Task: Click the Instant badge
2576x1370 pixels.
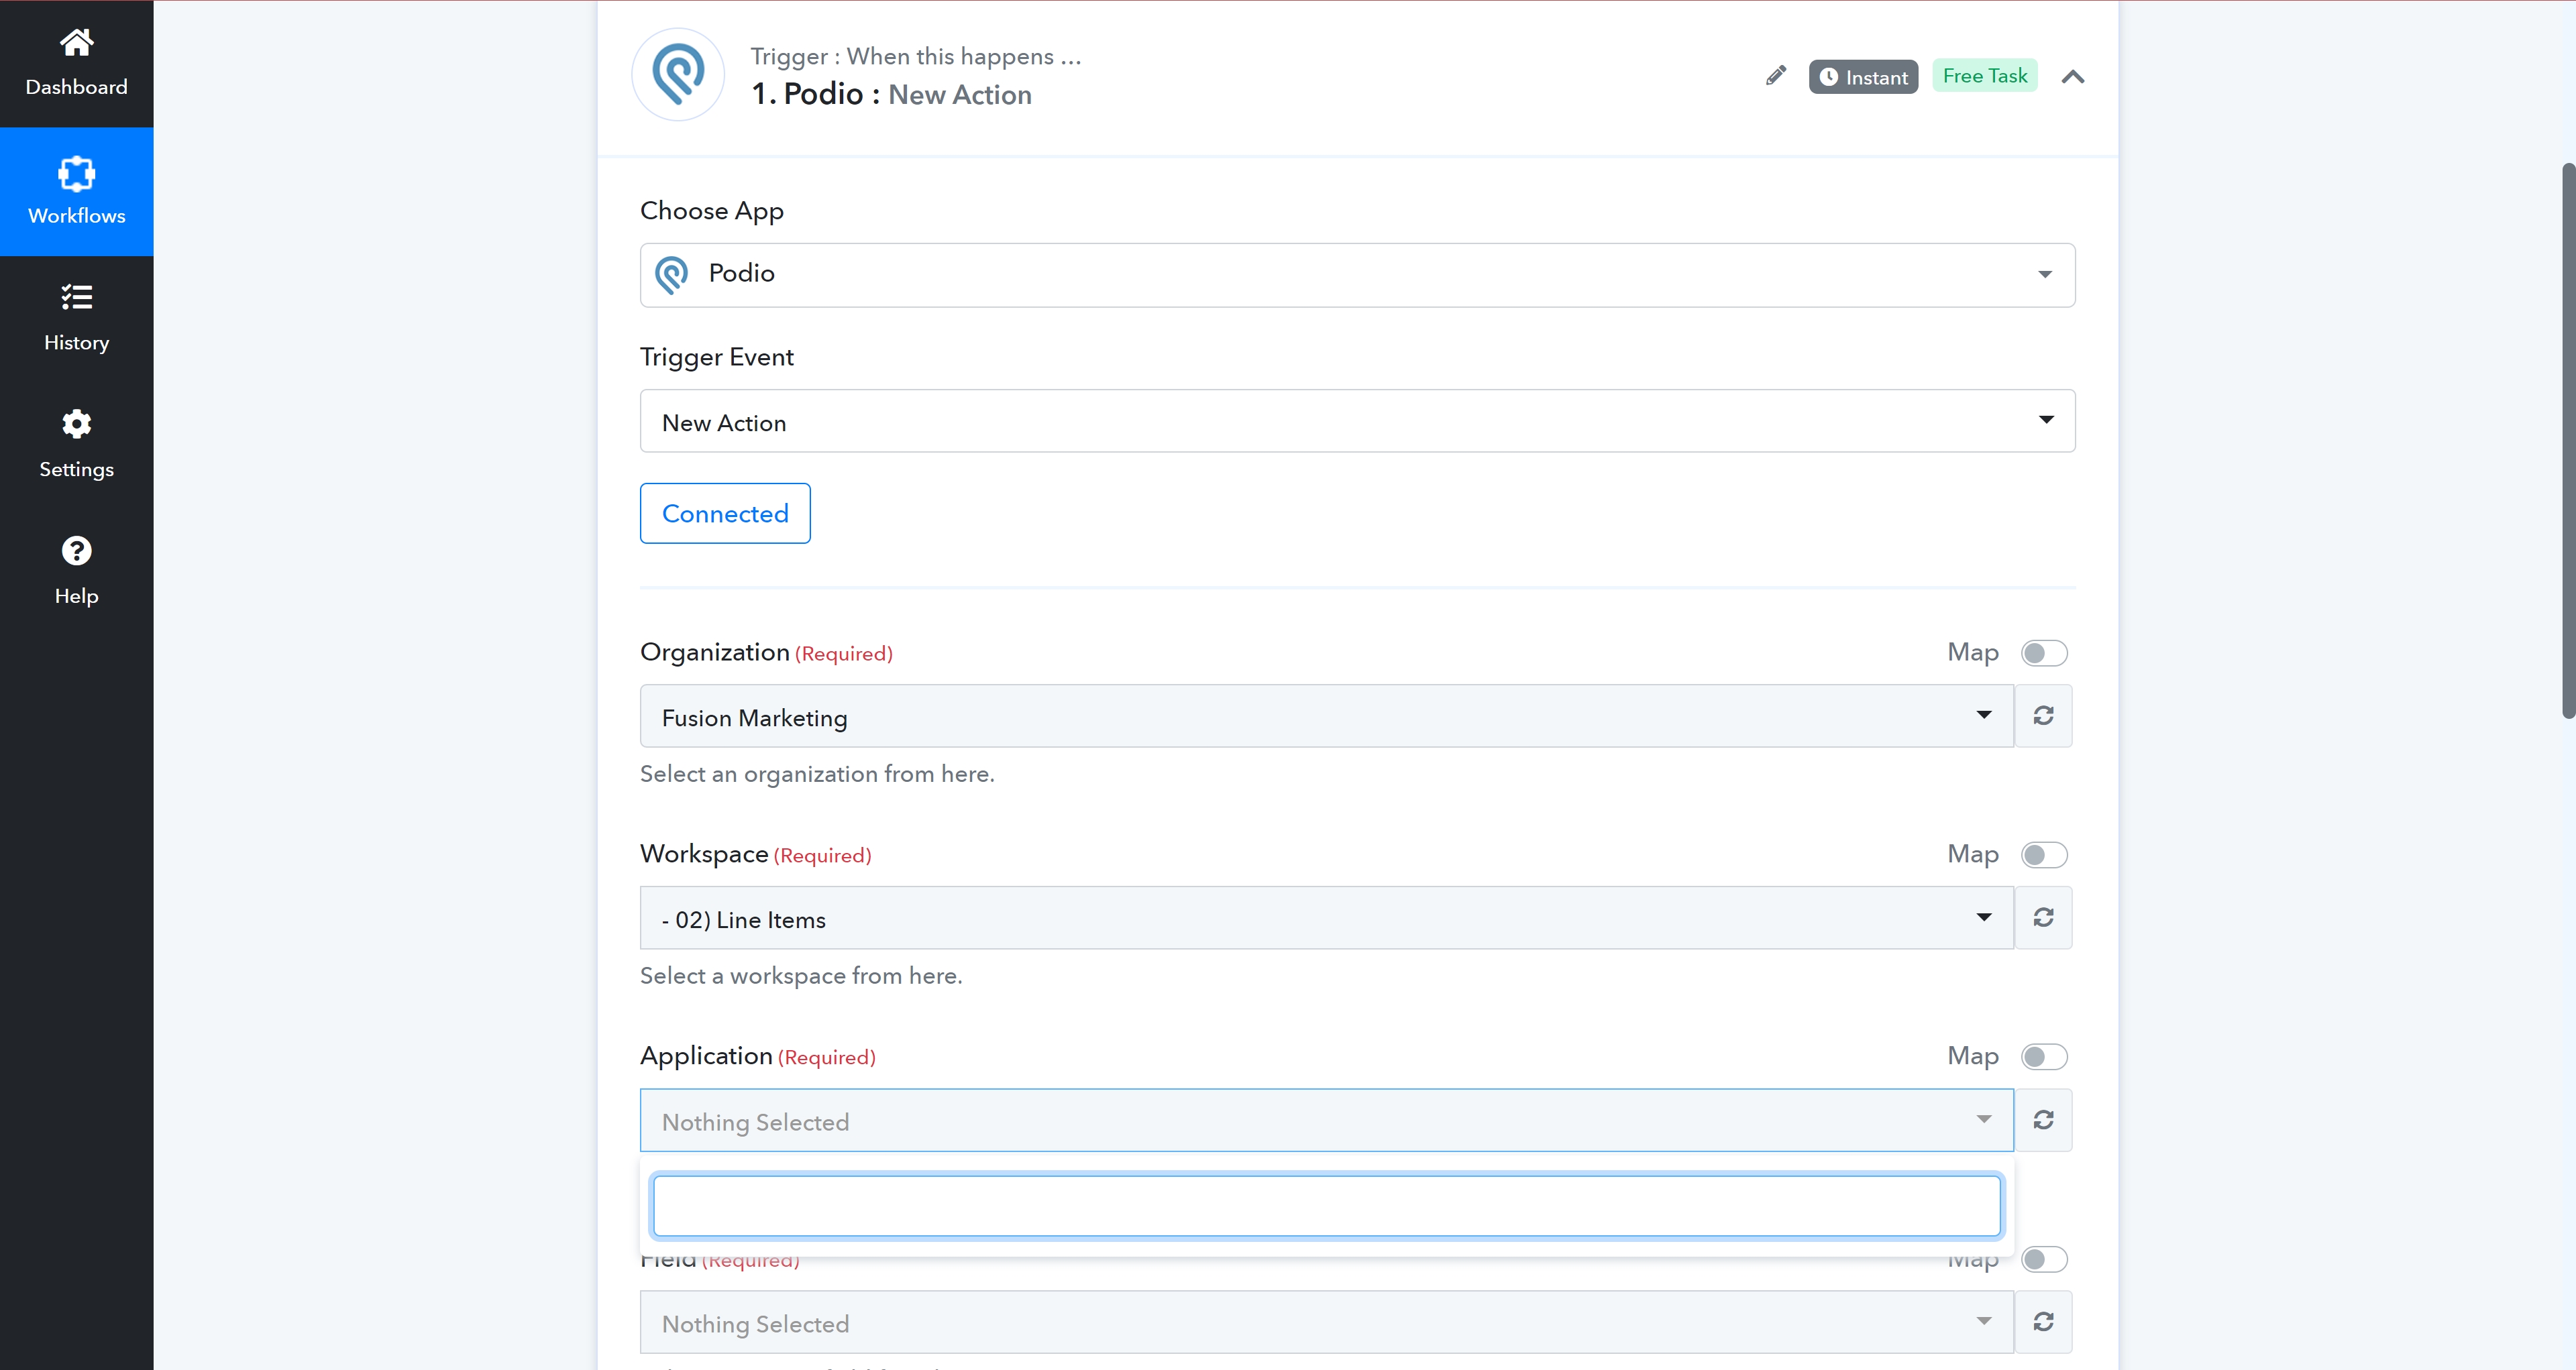Action: (x=1863, y=77)
